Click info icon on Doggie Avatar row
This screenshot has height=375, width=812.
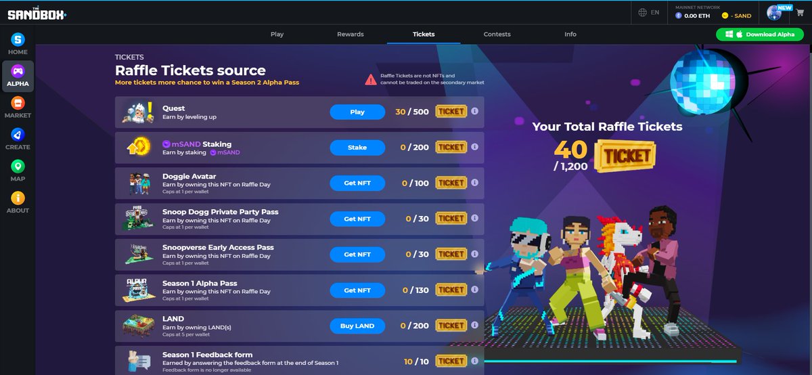click(475, 183)
